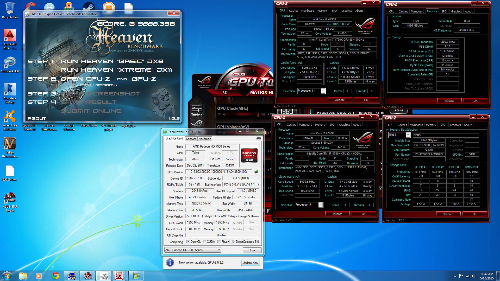Viewport: 500px width, 281px height.
Task: Select the ASUS GPU Tweak desktop shortcut
Action: point(10,202)
